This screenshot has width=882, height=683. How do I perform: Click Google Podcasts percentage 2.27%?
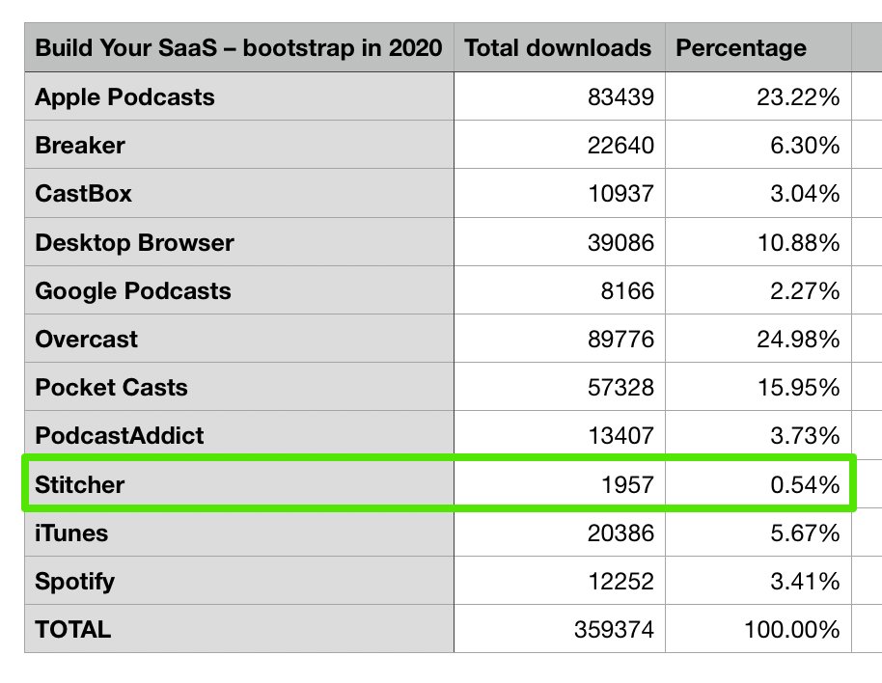[x=805, y=291]
